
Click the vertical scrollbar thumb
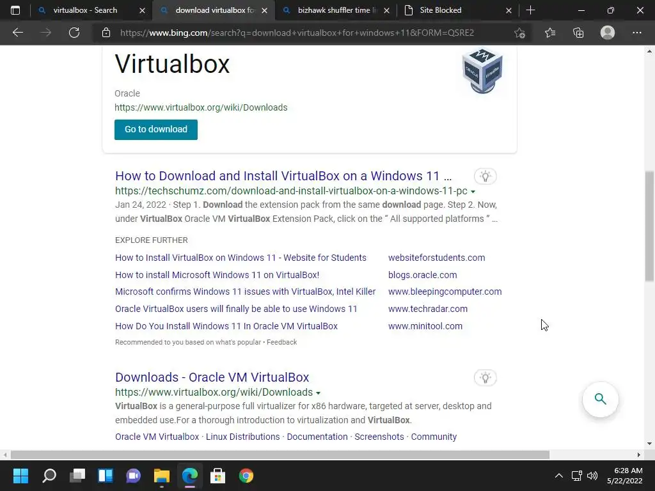(x=649, y=226)
